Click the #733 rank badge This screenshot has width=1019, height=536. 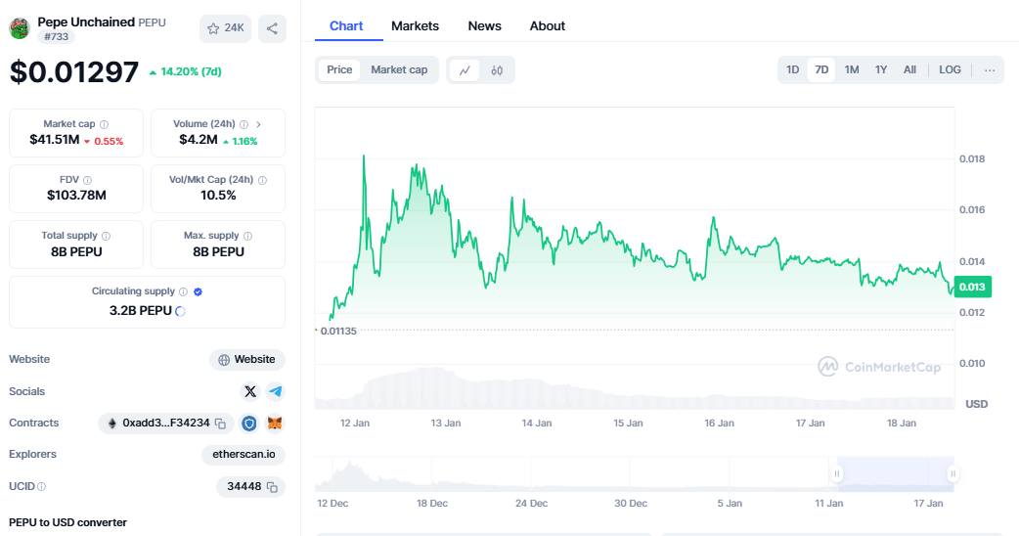(x=56, y=37)
